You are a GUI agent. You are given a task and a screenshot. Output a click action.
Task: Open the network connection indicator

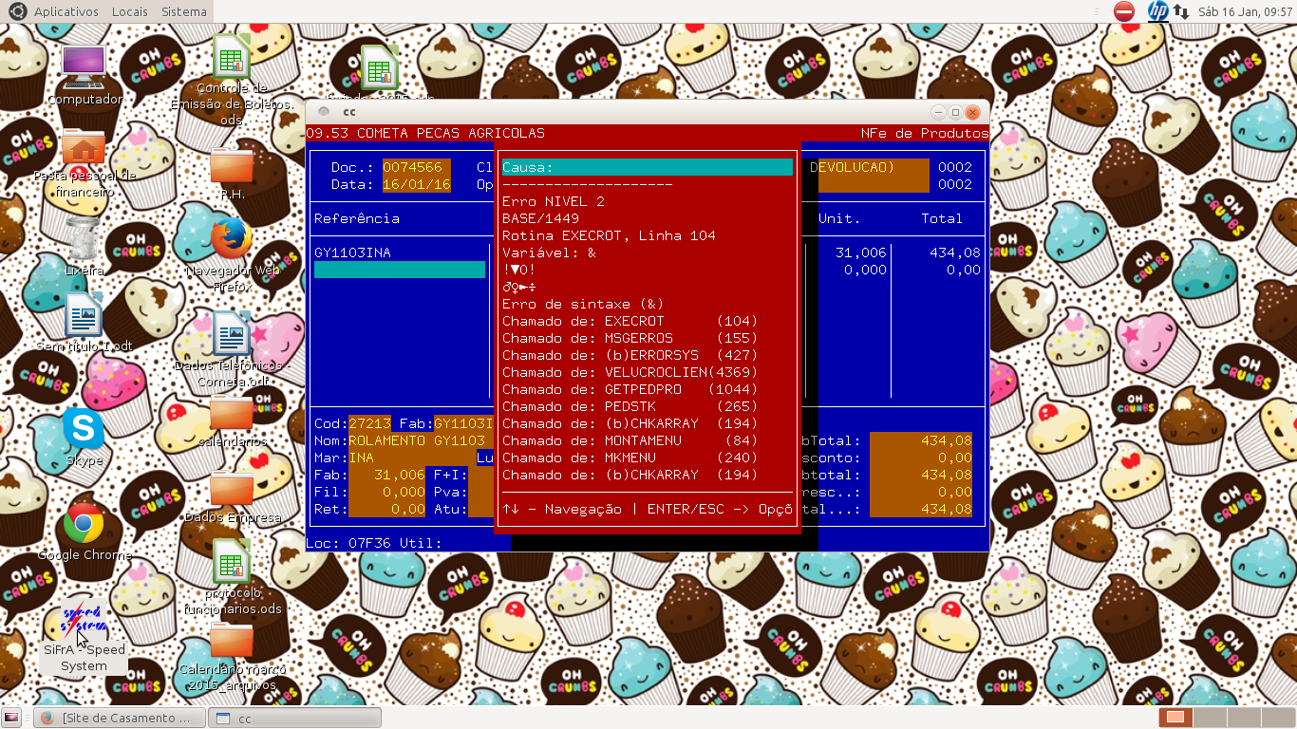click(1181, 11)
